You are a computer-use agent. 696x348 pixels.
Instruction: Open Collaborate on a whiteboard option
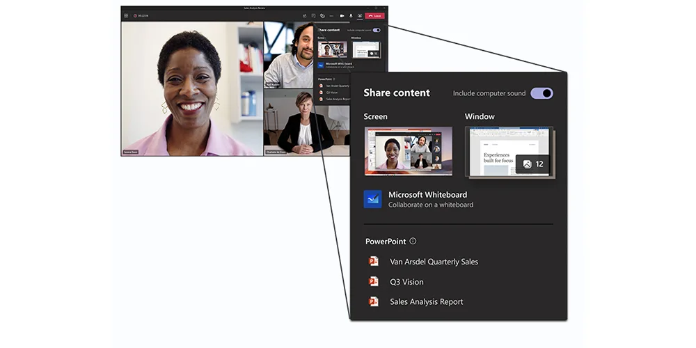pos(431,205)
